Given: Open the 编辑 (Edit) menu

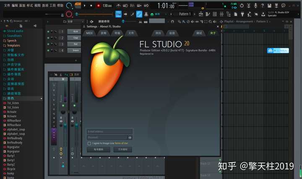Looking at the screenshot, I should tap(15, 5).
